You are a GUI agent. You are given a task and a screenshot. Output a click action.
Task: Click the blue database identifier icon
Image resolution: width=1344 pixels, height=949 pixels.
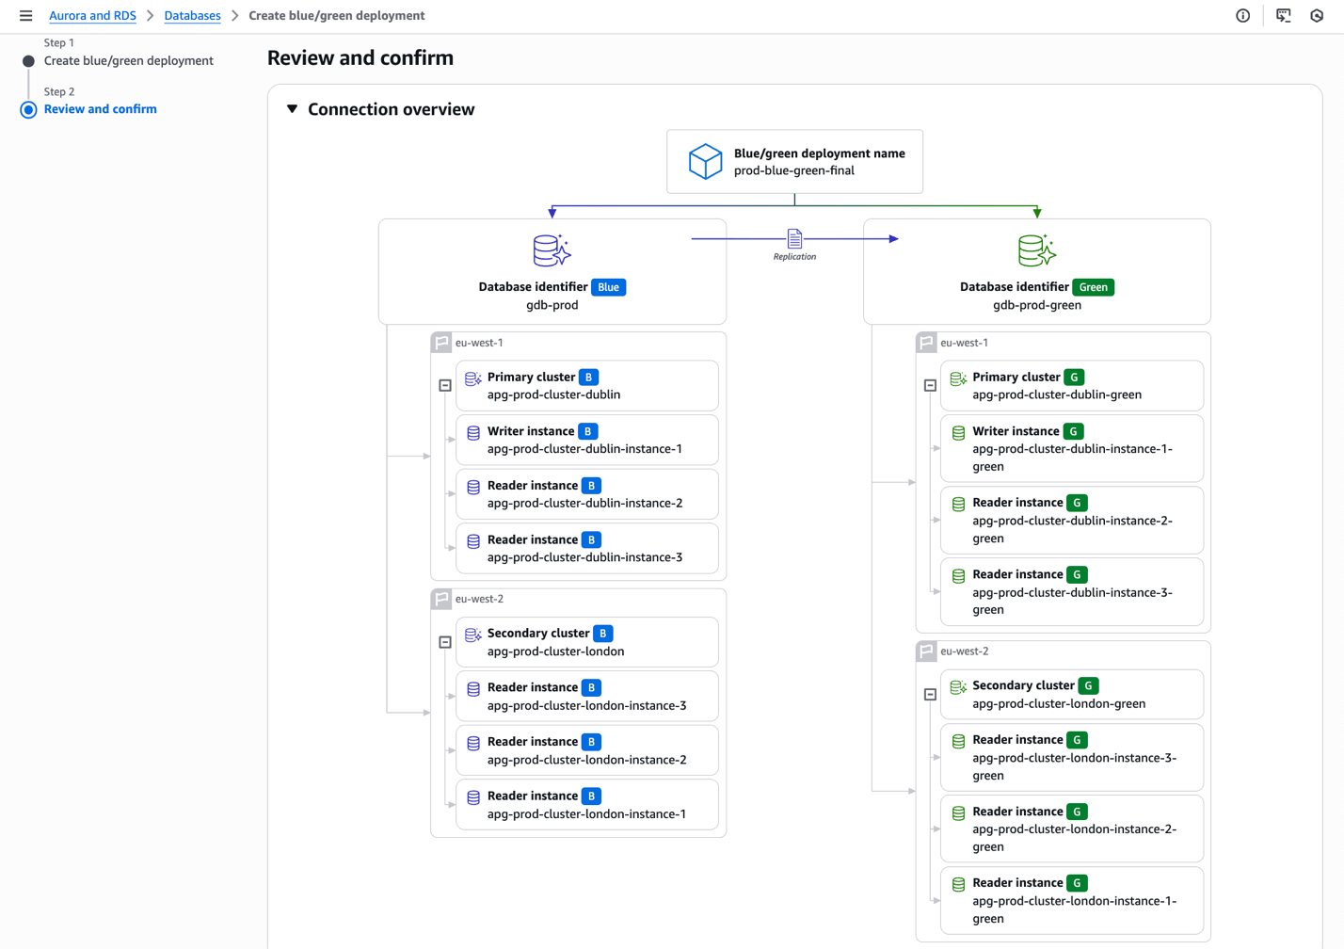click(552, 251)
